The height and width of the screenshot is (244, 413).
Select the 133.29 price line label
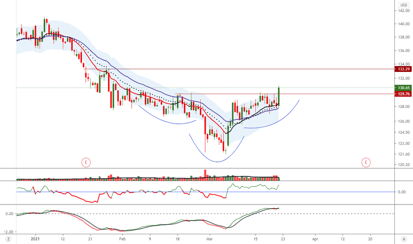(x=403, y=69)
